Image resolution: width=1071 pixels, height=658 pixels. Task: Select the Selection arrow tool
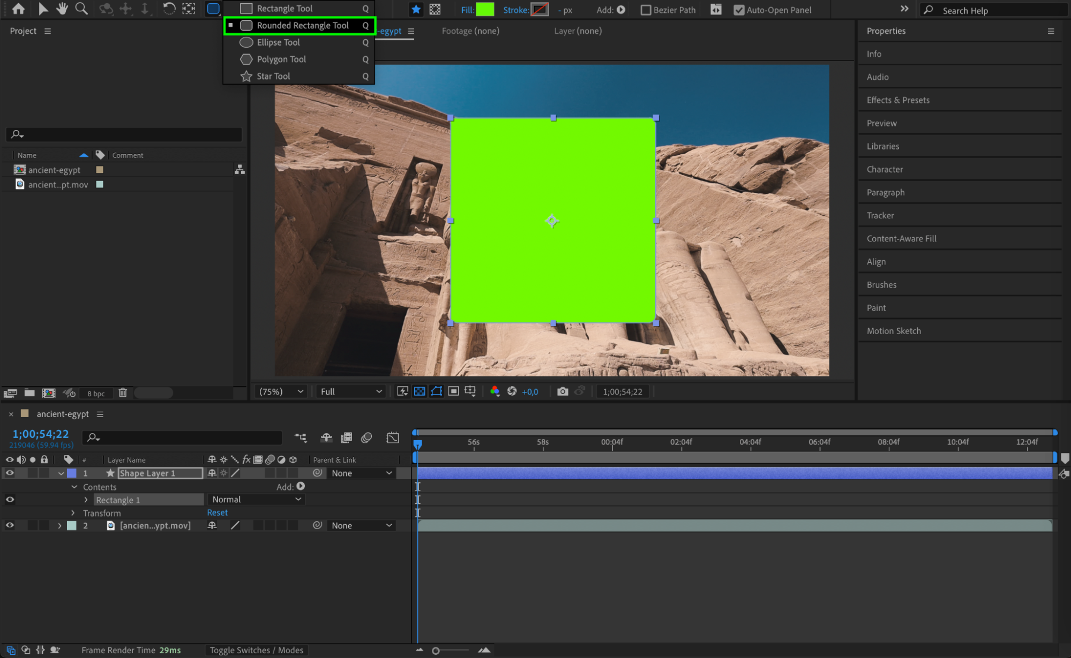[x=43, y=9]
